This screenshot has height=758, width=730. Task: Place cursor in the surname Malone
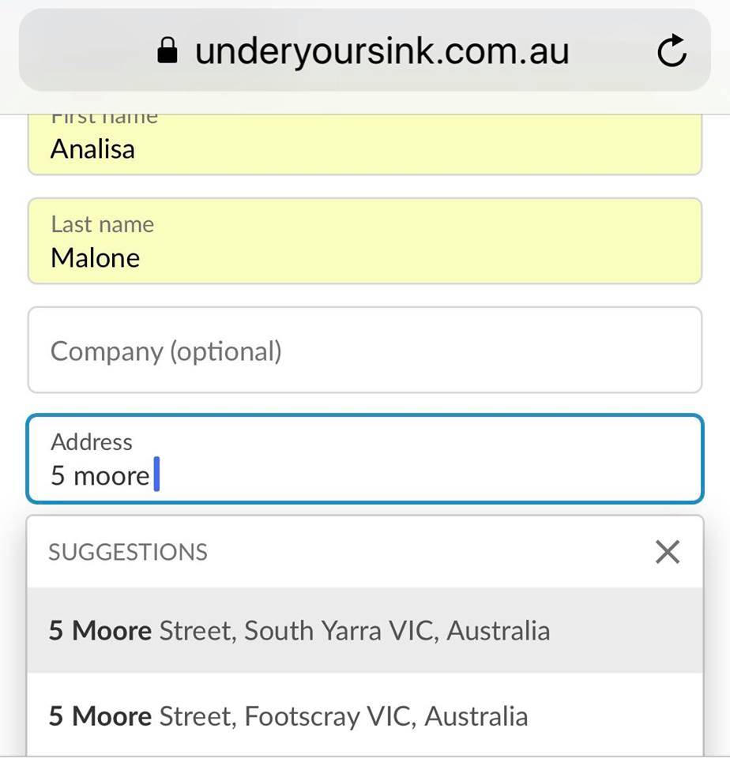point(96,257)
